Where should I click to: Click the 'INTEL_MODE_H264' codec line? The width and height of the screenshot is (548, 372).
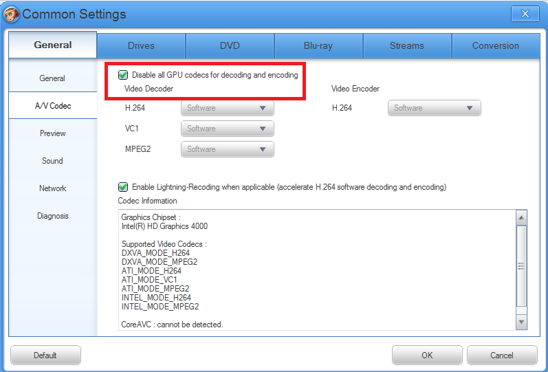pyautogui.click(x=156, y=298)
